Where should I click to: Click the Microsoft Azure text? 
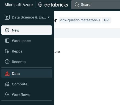(19, 5)
